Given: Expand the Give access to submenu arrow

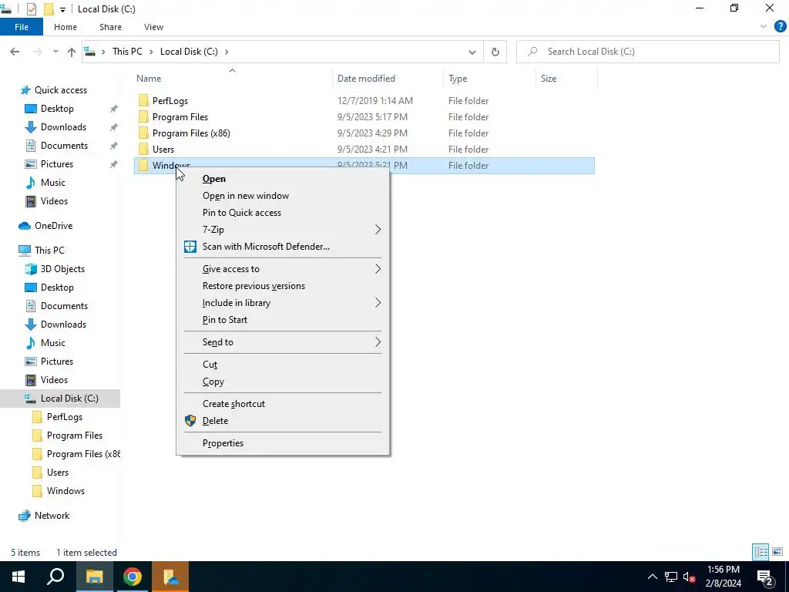Looking at the screenshot, I should (x=378, y=269).
